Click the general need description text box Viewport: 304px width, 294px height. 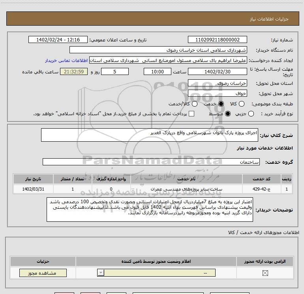pos(150,135)
